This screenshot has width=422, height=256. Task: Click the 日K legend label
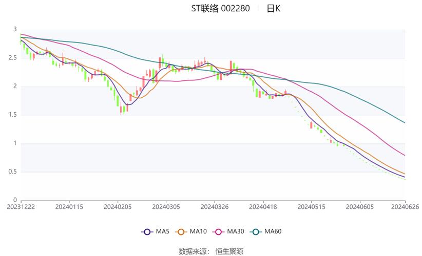click(274, 9)
